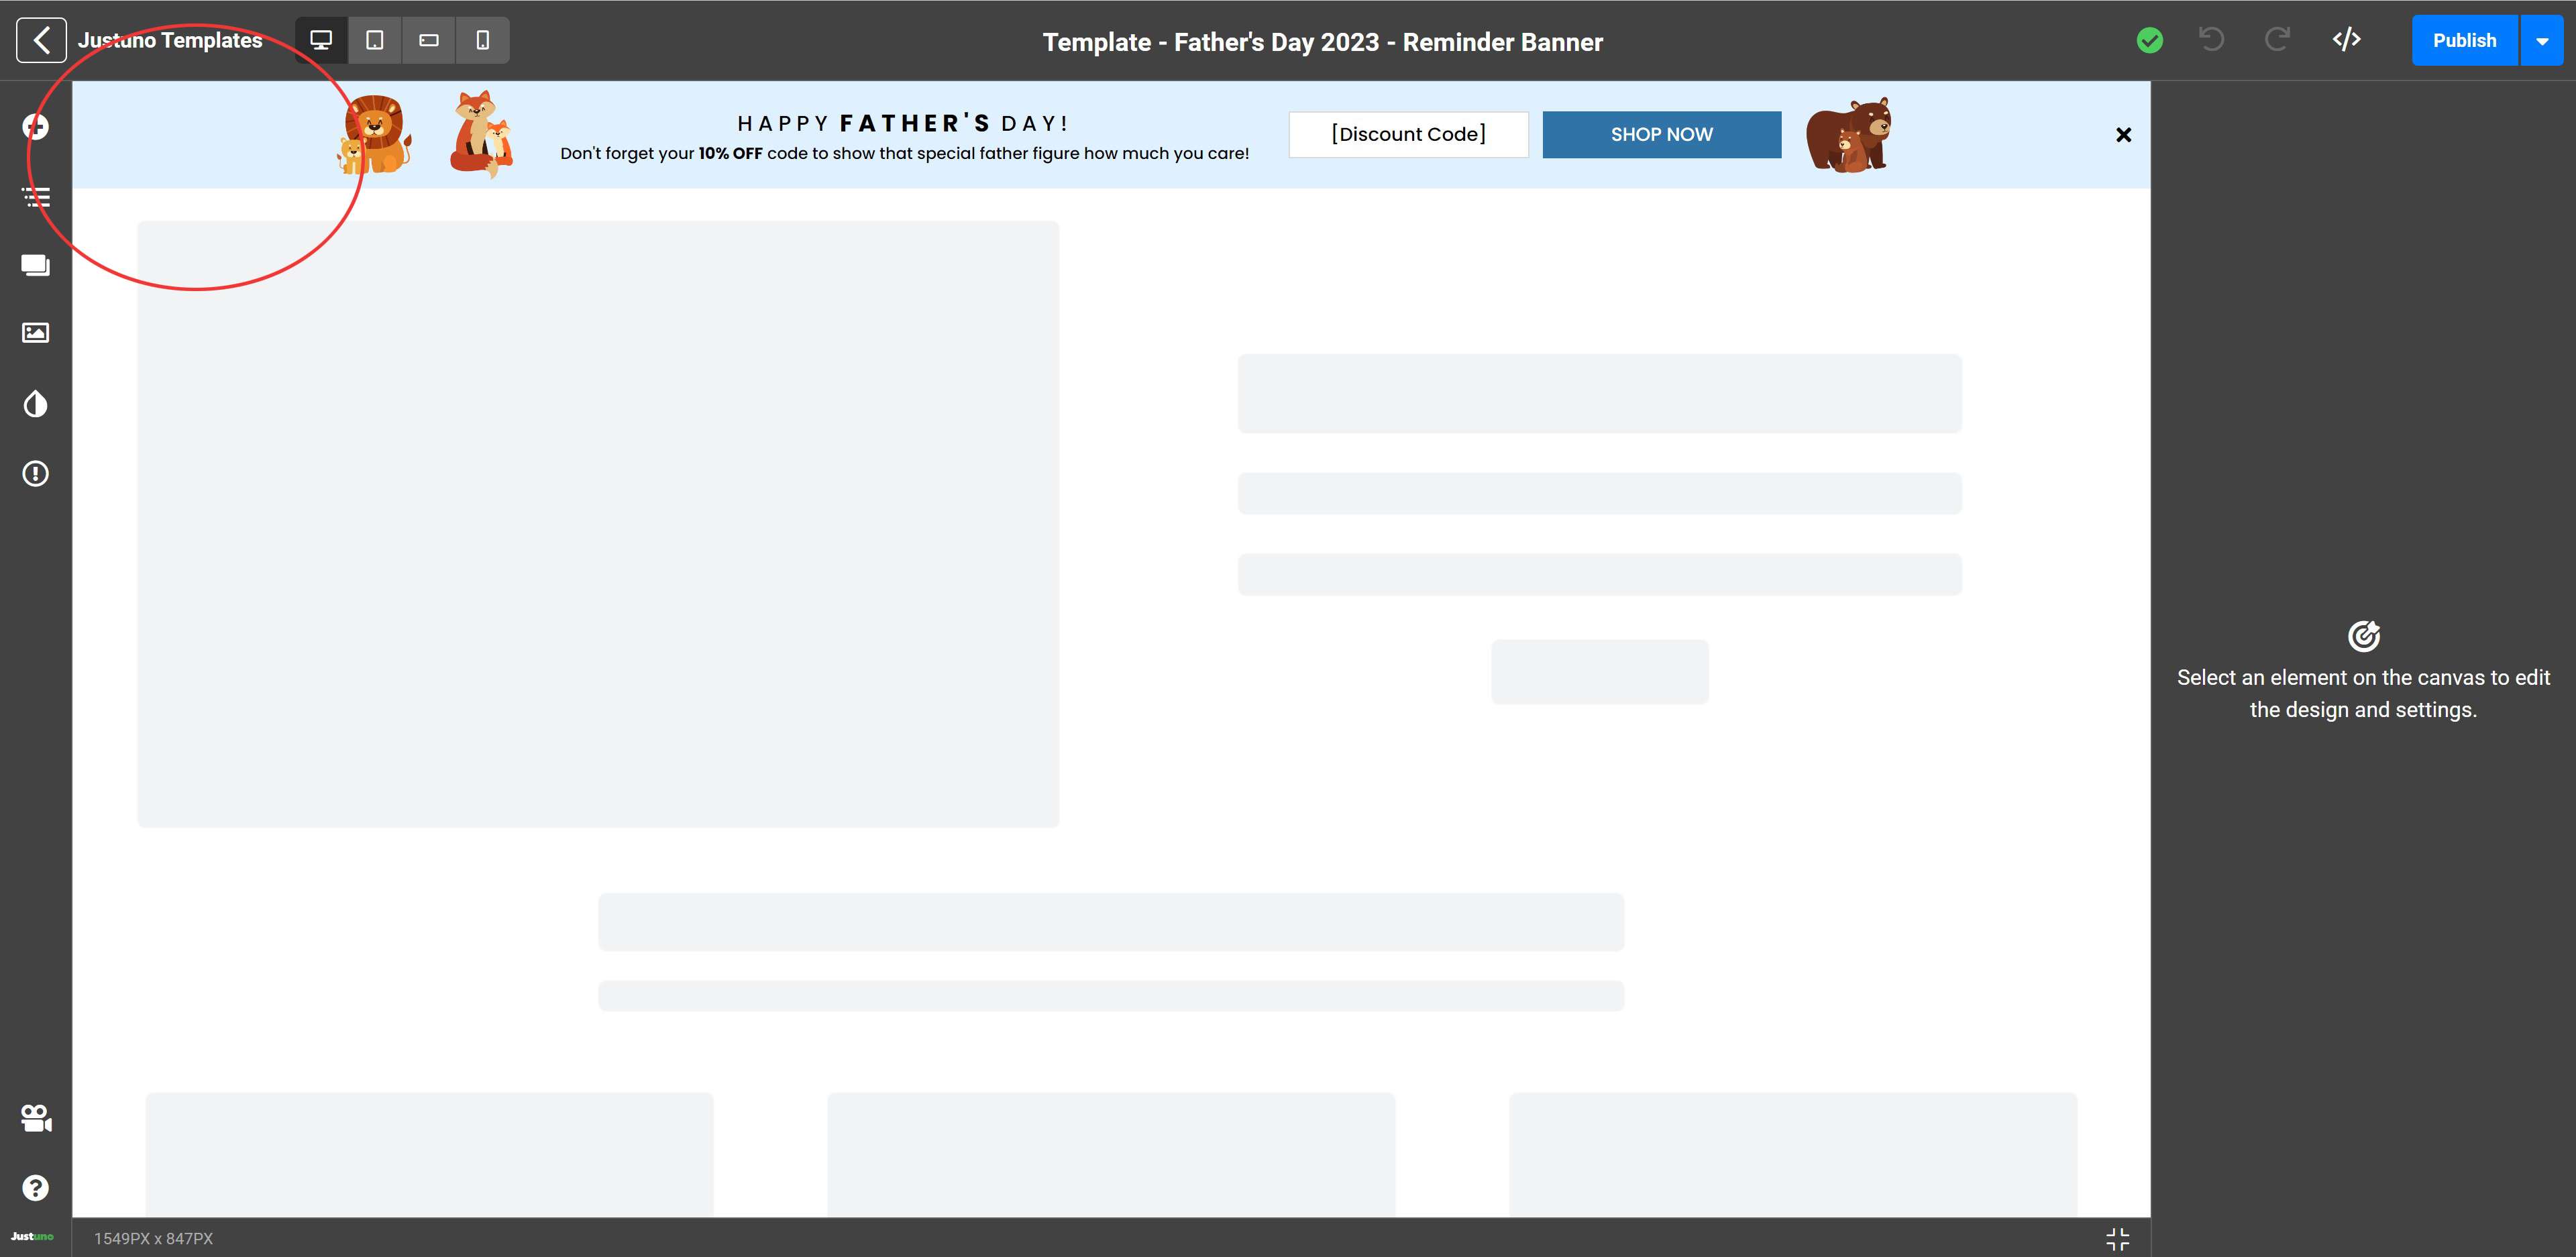The height and width of the screenshot is (1257, 2576).
Task: Switch to tablet portrait preview
Action: [x=375, y=40]
